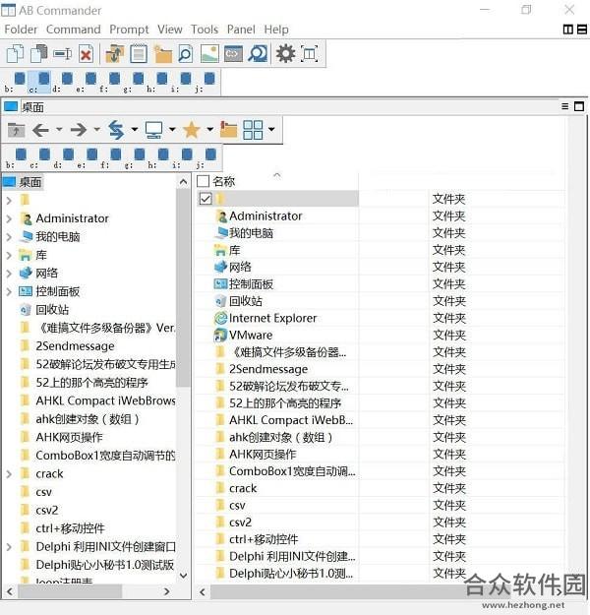Open the Command menu
Image resolution: width=590 pixels, height=615 pixels.
(x=74, y=30)
